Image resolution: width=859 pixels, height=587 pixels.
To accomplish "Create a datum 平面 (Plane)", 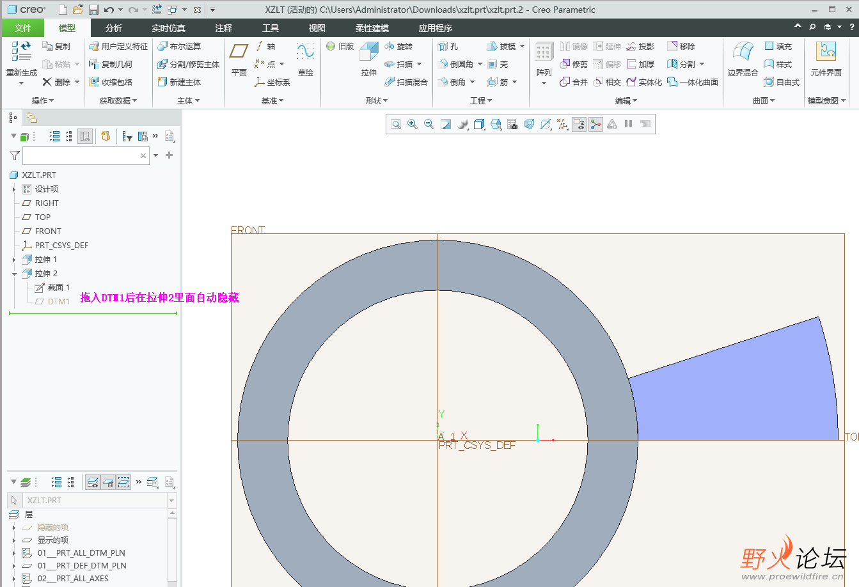I will coord(239,59).
